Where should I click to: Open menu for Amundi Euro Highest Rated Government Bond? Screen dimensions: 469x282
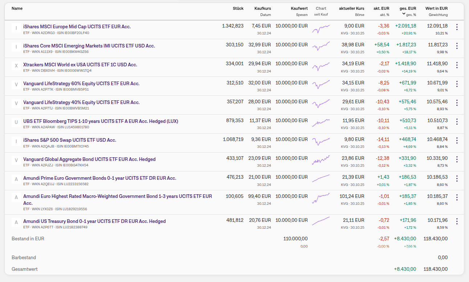(457, 198)
